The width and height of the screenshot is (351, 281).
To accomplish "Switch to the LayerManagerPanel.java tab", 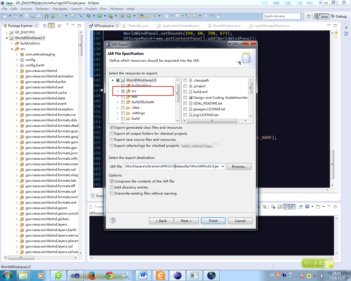I will pyautogui.click(x=269, y=26).
